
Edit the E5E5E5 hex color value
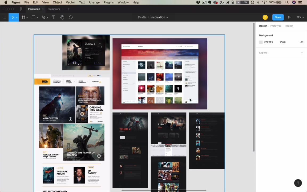(x=268, y=42)
